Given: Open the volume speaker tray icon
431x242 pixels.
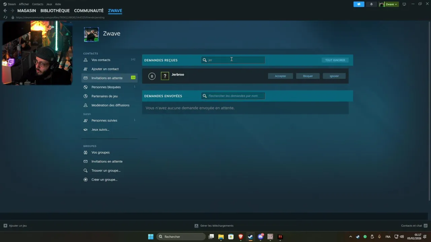Looking at the screenshot, I should [x=402, y=237].
